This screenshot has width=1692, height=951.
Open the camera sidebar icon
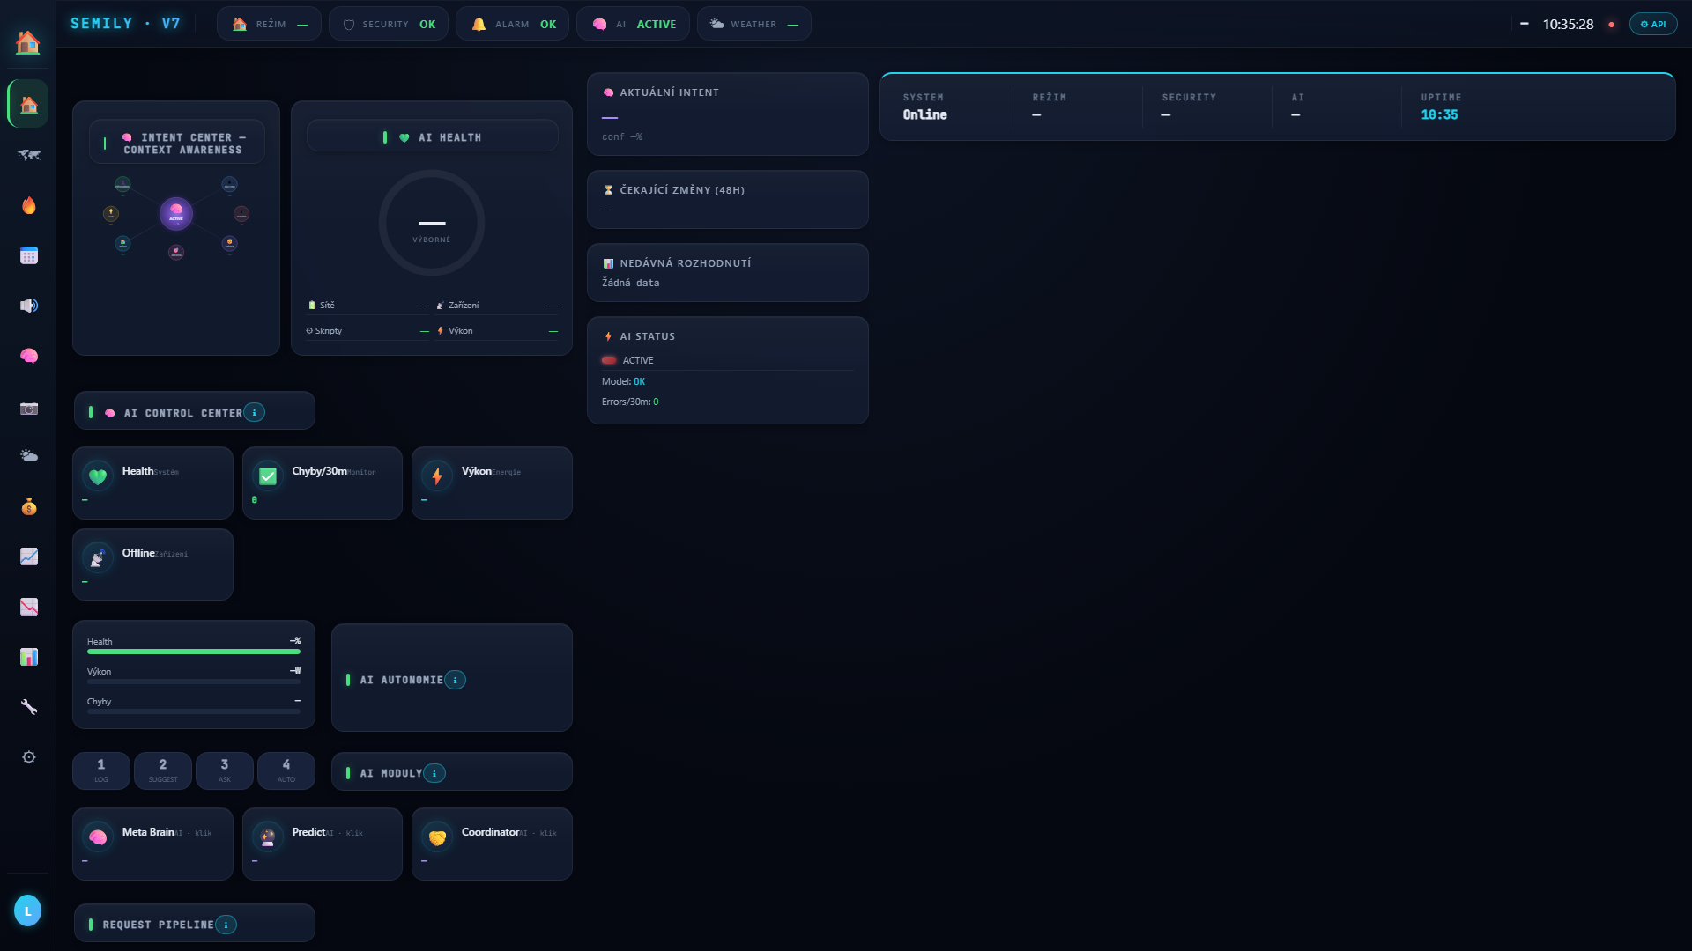29,409
